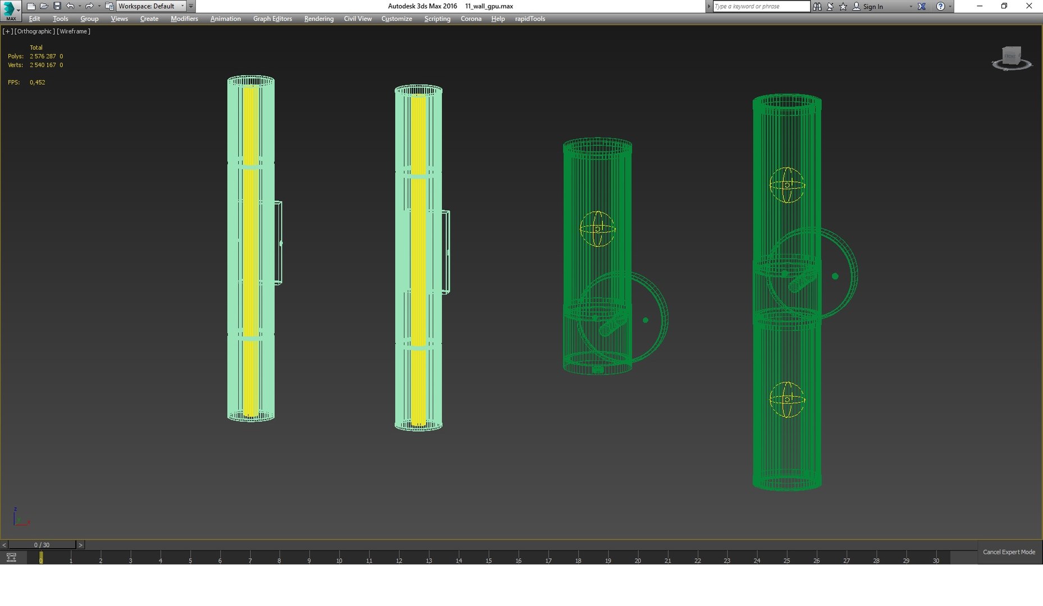The height and width of the screenshot is (606, 1043).
Task: Click frame 10 on the timeline
Action: 339,560
